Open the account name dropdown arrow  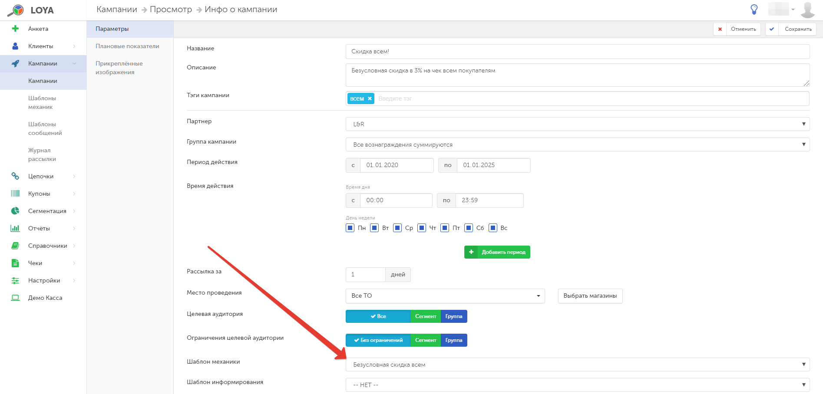click(793, 10)
